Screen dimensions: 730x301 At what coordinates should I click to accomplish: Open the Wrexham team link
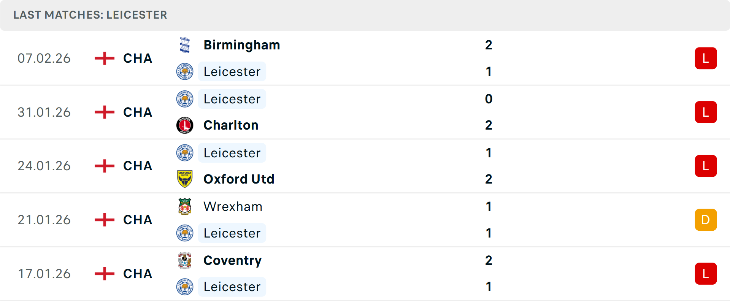point(233,207)
